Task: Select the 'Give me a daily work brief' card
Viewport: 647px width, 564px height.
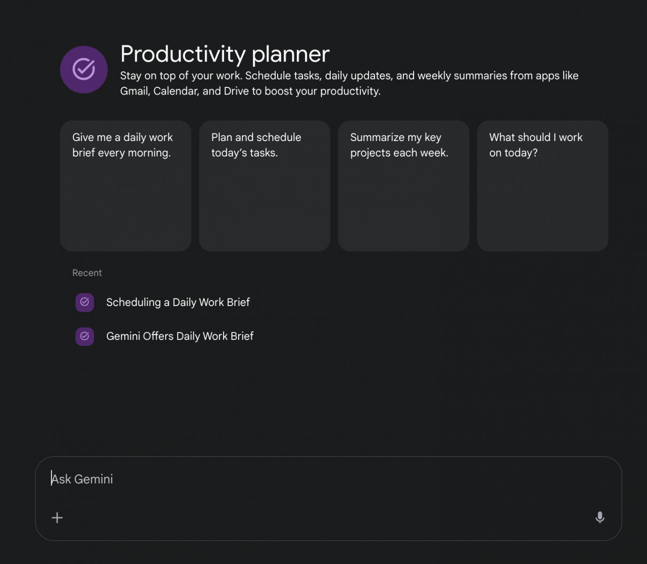Action: coord(126,186)
